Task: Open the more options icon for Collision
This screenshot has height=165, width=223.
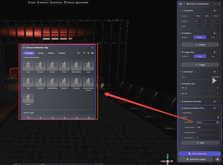Action: pos(218,33)
